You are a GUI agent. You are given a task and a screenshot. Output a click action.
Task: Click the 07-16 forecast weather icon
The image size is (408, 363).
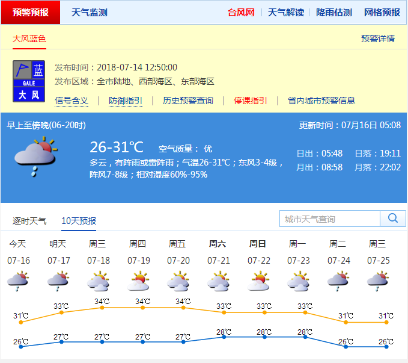coord(18,281)
